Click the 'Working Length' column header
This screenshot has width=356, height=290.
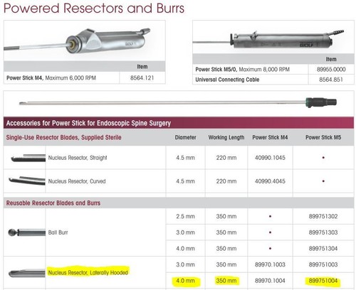coord(226,137)
